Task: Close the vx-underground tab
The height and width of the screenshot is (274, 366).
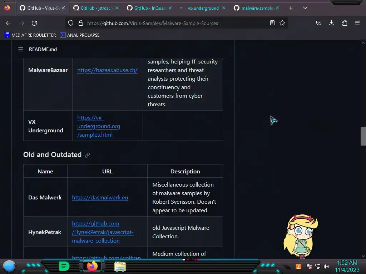Action: click(224, 8)
